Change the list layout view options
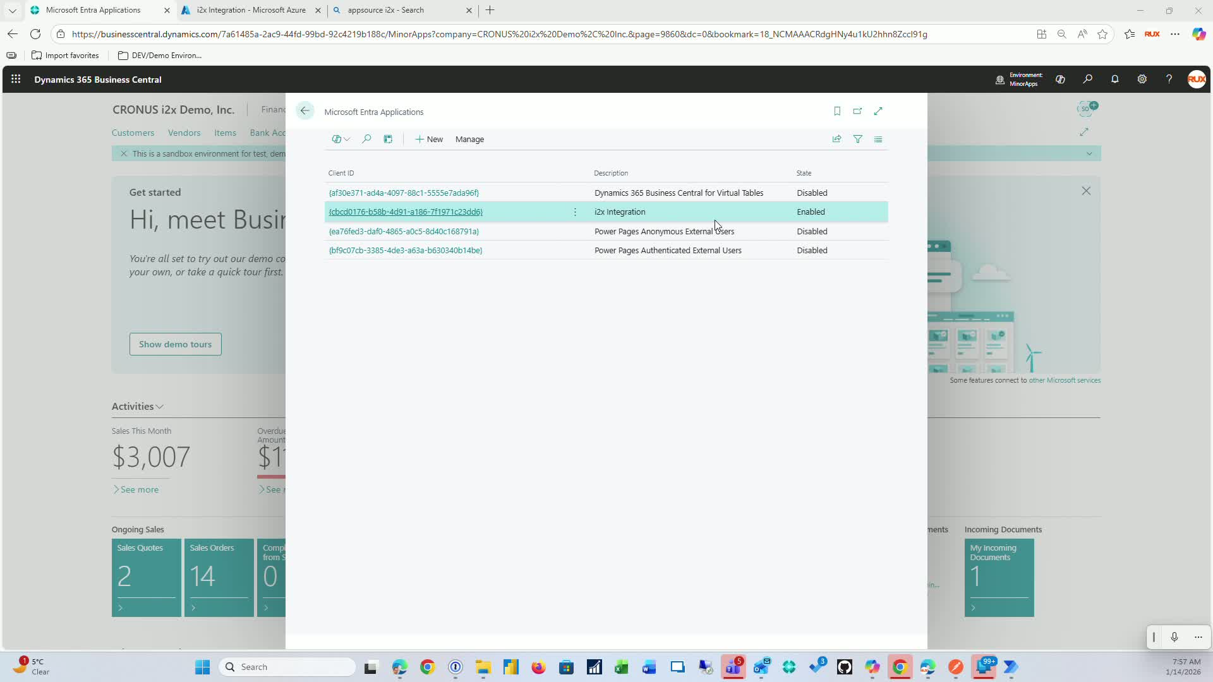1213x682 pixels. tap(878, 139)
